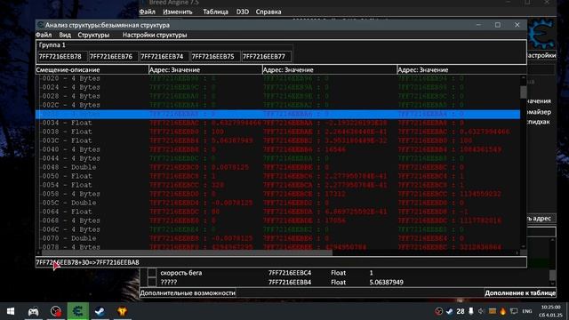Image resolution: width=569 pixels, height=320 pixels.
Task: Click the Смещение-описание column header
Action: (92, 69)
